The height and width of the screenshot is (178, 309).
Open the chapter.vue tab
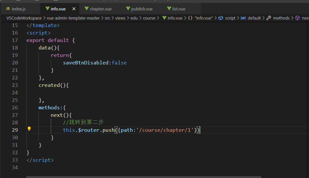point(100,9)
